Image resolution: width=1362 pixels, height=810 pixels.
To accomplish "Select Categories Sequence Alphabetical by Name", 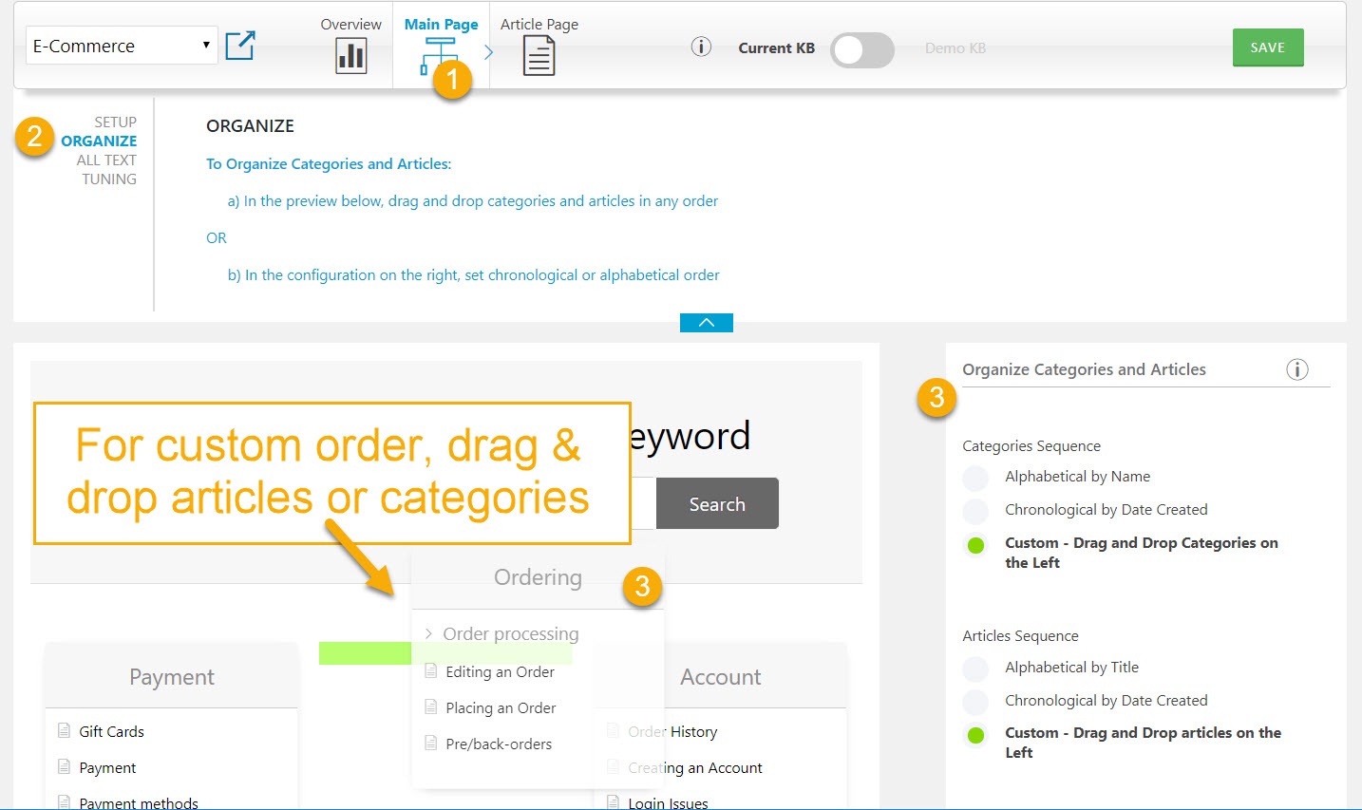I will coord(975,479).
